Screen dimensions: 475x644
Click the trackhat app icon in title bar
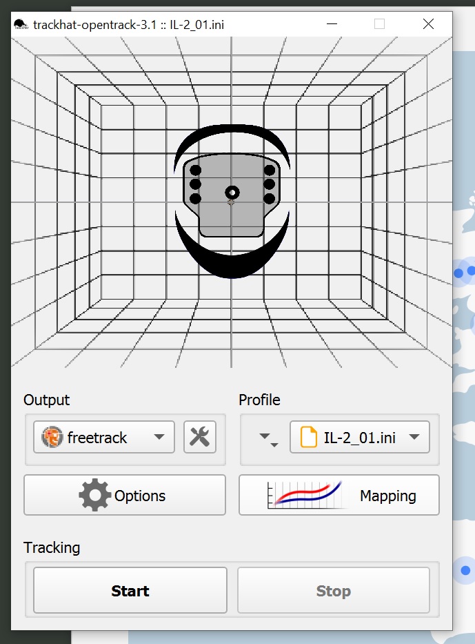(21, 24)
